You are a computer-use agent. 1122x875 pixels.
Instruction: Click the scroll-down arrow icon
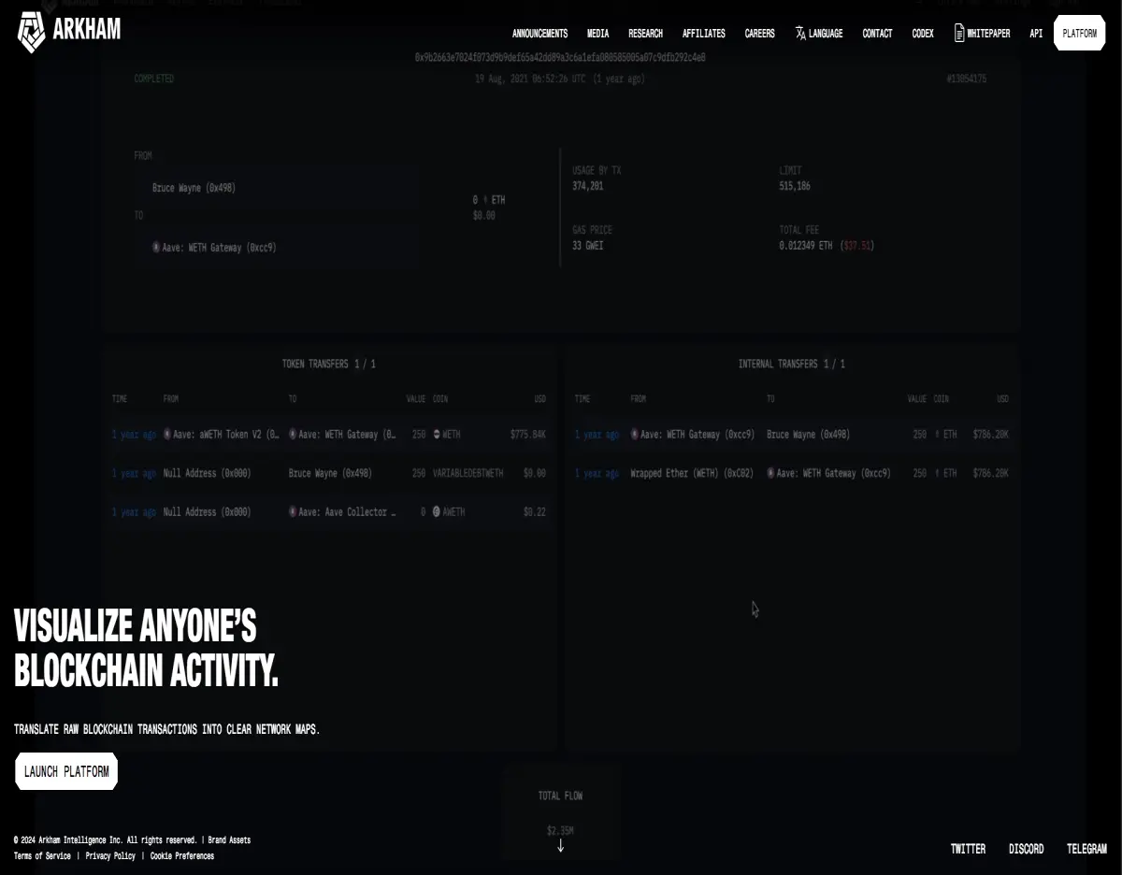(560, 846)
